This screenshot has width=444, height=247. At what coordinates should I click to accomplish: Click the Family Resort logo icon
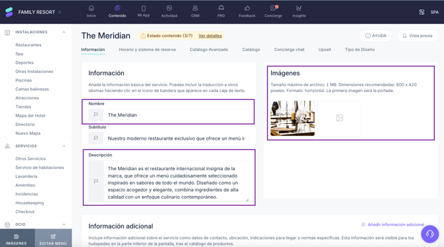pos(9,12)
